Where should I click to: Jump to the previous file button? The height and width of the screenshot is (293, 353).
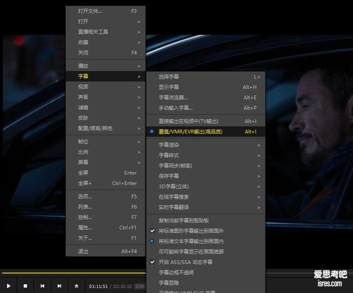pos(42,286)
